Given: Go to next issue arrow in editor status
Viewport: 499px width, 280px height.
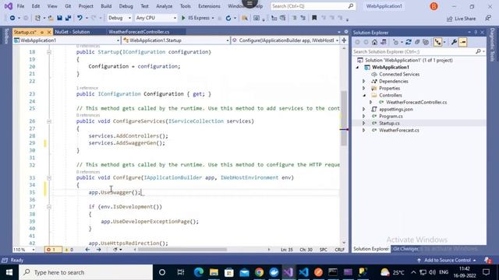Looking at the screenshot, I should pyautogui.click(x=99, y=250).
